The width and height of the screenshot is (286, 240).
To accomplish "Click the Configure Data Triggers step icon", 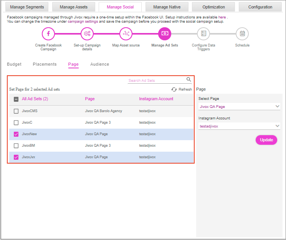I will 203,34.
